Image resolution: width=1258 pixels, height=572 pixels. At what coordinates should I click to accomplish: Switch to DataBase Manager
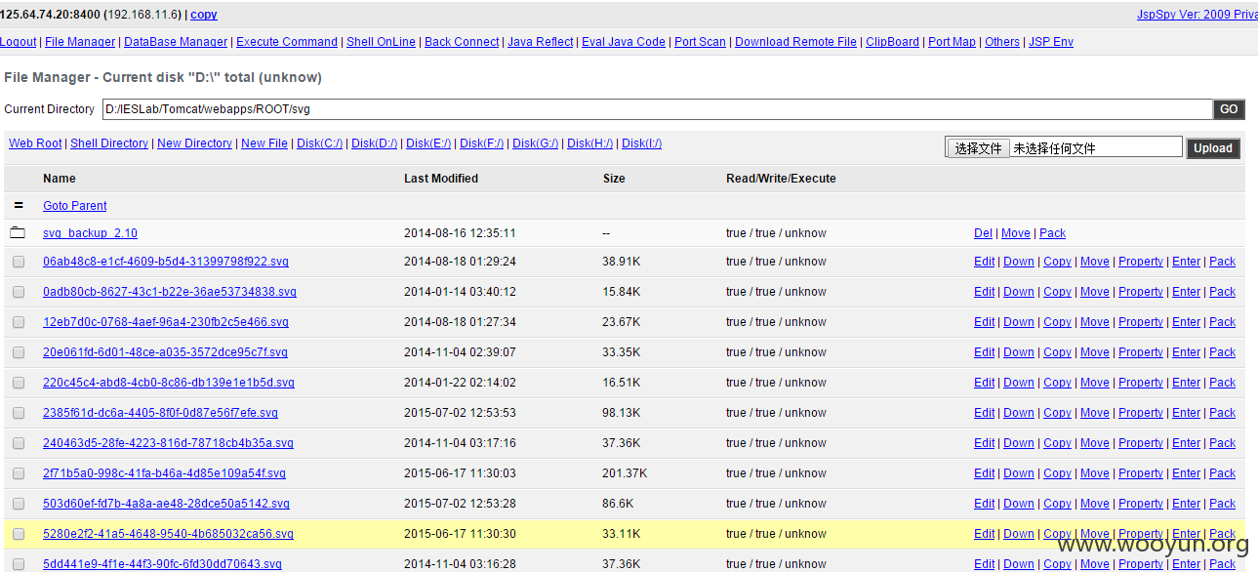coord(176,42)
